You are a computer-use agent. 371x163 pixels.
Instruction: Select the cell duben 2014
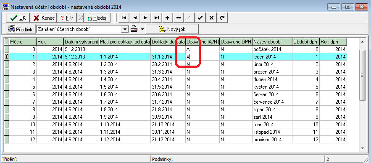pyautogui.click(x=272, y=79)
